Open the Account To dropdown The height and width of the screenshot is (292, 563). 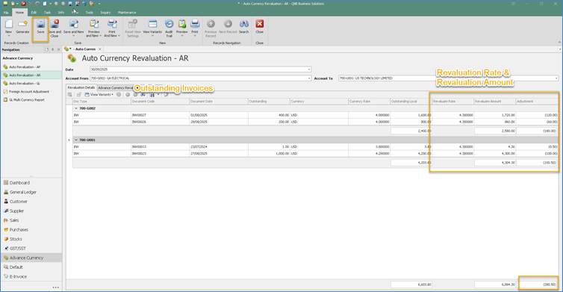point(556,78)
